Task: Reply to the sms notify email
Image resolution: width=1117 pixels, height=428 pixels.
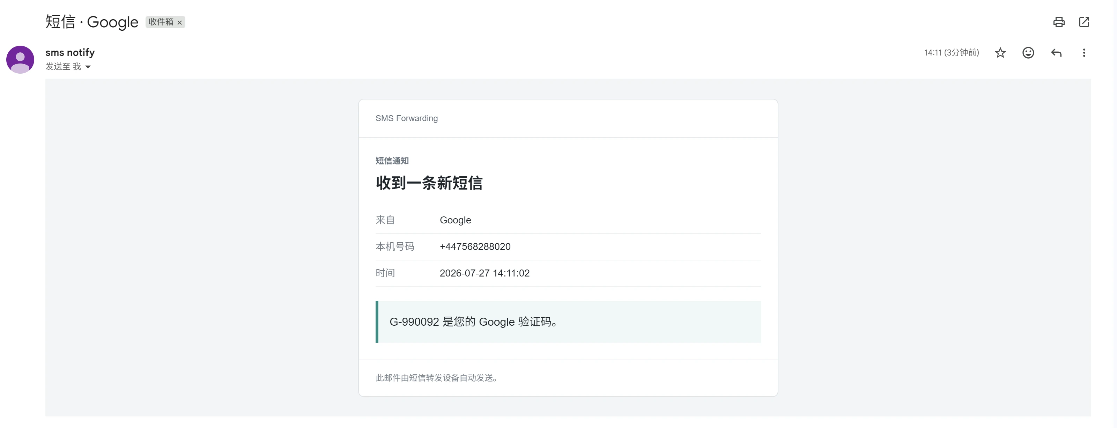Action: coord(1056,53)
